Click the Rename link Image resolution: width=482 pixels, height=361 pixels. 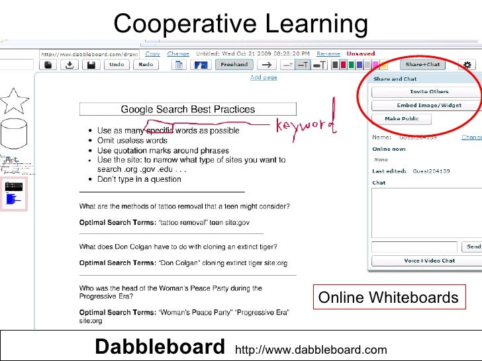point(328,54)
